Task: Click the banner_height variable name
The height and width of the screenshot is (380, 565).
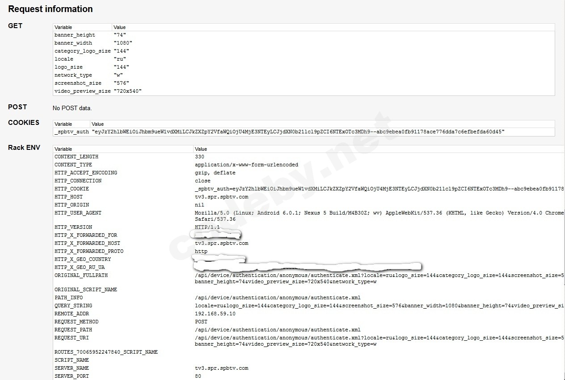Action: (75, 35)
